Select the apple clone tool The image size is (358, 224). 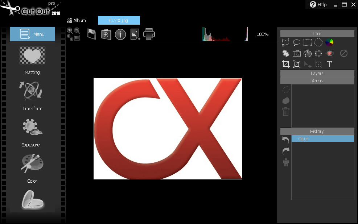(x=308, y=53)
